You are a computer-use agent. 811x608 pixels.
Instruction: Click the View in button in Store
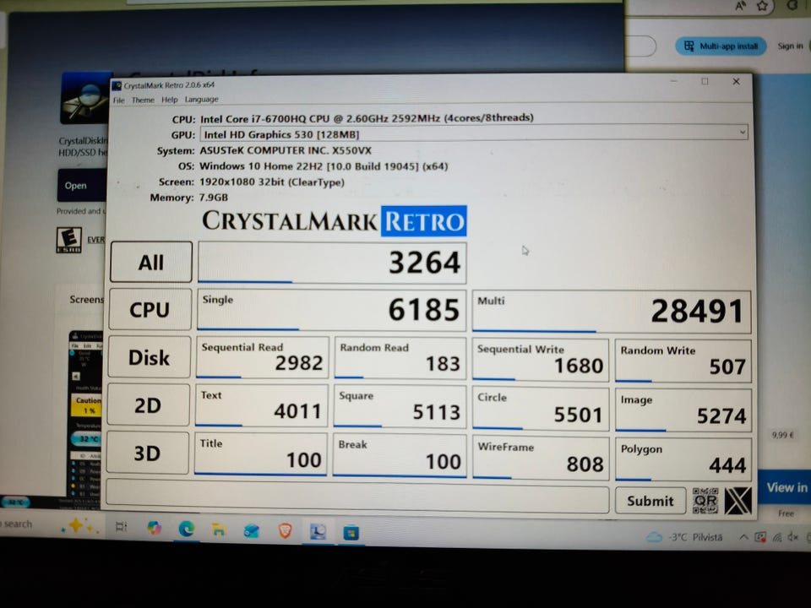coord(785,487)
